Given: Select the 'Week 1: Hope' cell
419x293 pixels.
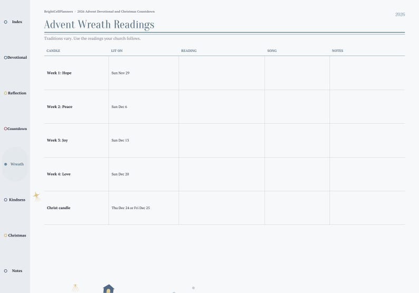Looking at the screenshot, I should pos(77,73).
